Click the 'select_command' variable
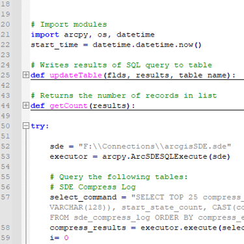This screenshot has height=244, width=244. pyautogui.click(x=83, y=197)
